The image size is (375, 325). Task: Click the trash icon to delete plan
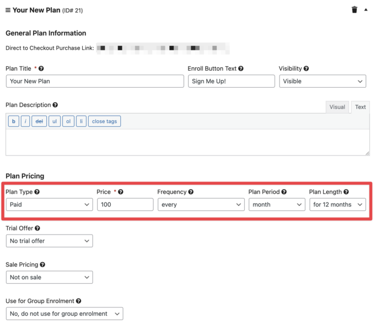coord(354,10)
